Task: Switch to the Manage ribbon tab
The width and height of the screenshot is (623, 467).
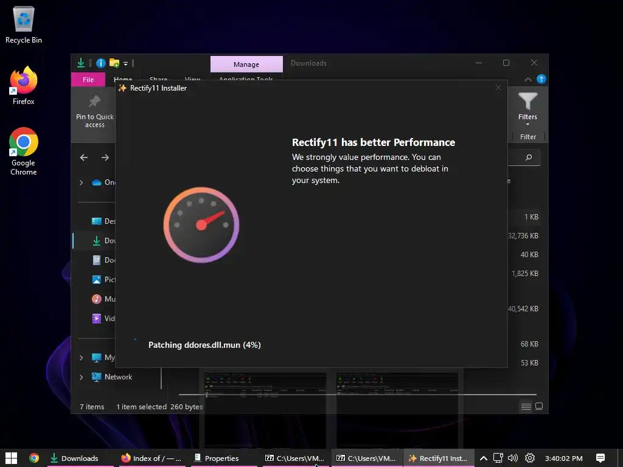Action: [246, 64]
